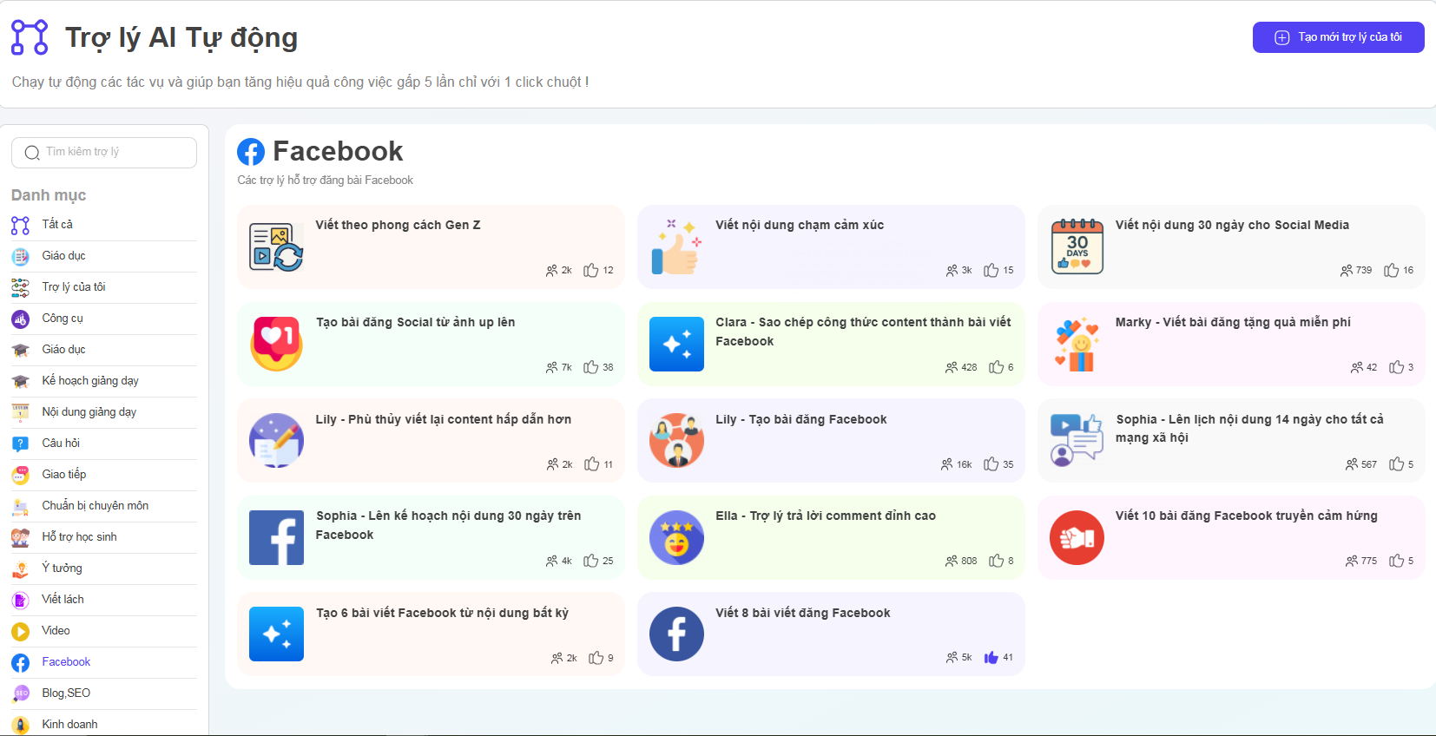The width and height of the screenshot is (1436, 736).
Task: Open Trợ lý của tôi category
Action: tap(73, 287)
